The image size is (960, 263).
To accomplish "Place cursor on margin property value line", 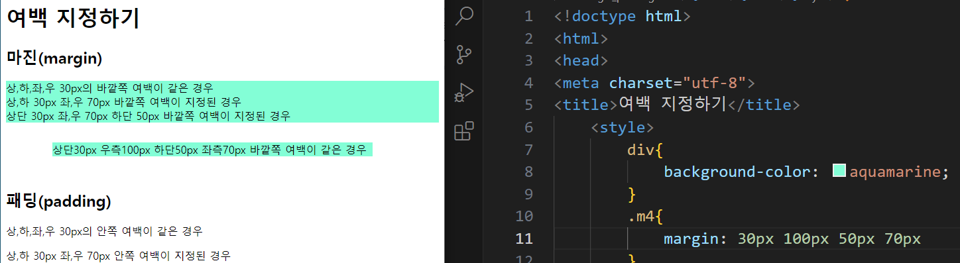I will click(792, 238).
